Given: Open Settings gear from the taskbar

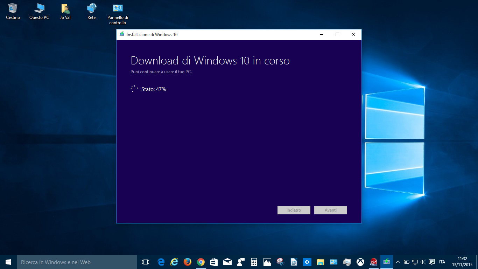Looking at the screenshot, I should pos(307,262).
